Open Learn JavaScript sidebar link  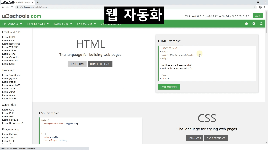pyautogui.click(x=11, y=75)
